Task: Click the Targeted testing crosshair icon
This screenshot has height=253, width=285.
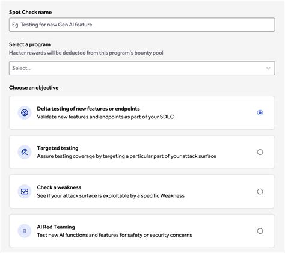Action: point(25,152)
